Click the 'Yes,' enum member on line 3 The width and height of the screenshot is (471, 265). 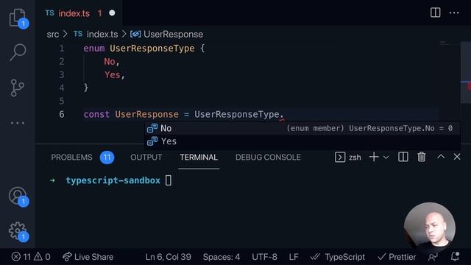tap(115, 75)
